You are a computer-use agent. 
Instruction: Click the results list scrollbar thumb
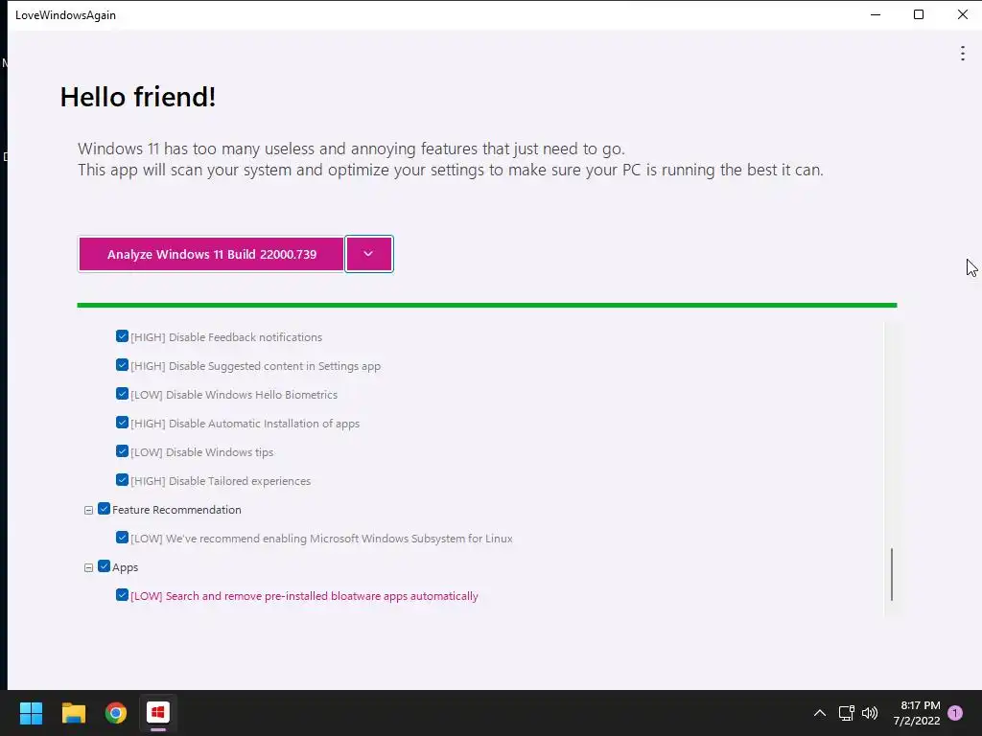coord(892,575)
